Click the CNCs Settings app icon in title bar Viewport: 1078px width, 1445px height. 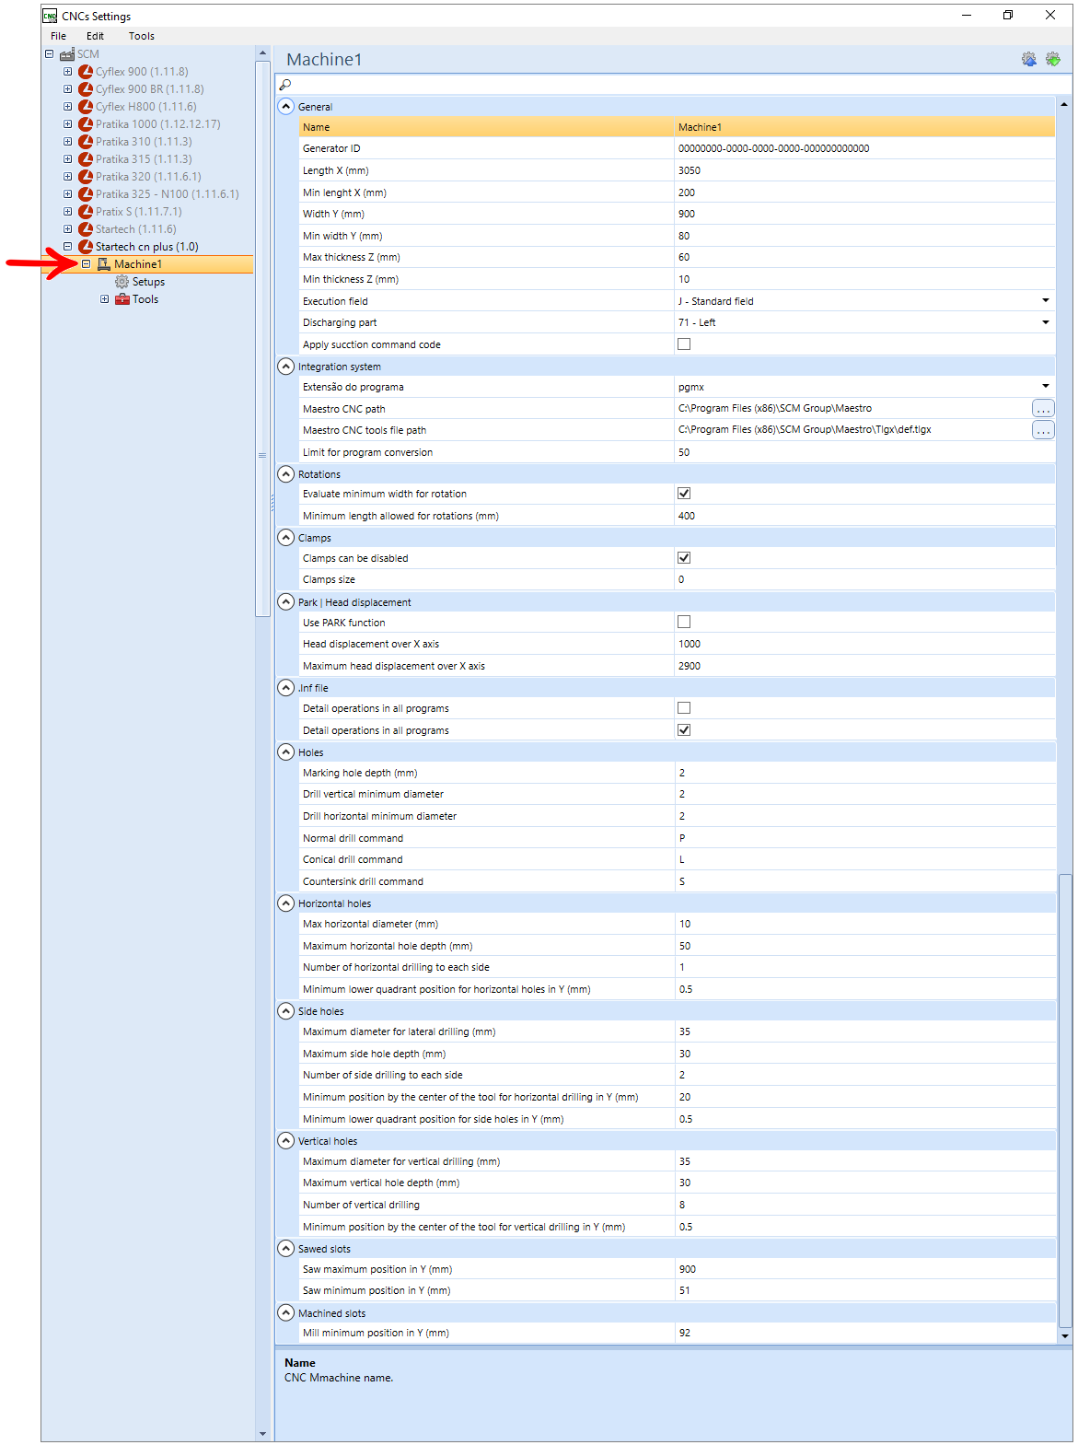coord(50,16)
